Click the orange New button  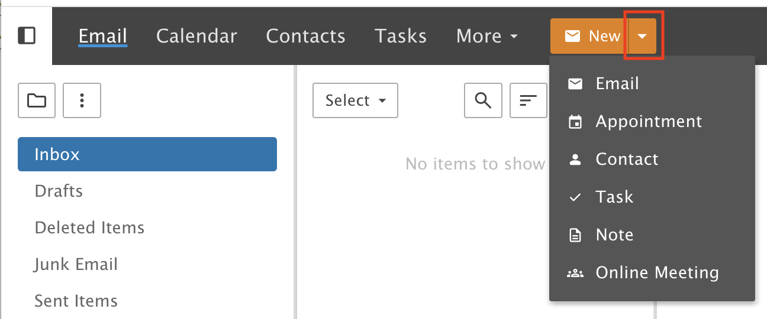pyautogui.click(x=589, y=36)
